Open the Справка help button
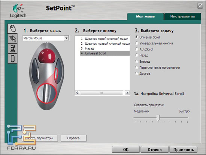This screenshot has width=206, height=155. point(73,138)
